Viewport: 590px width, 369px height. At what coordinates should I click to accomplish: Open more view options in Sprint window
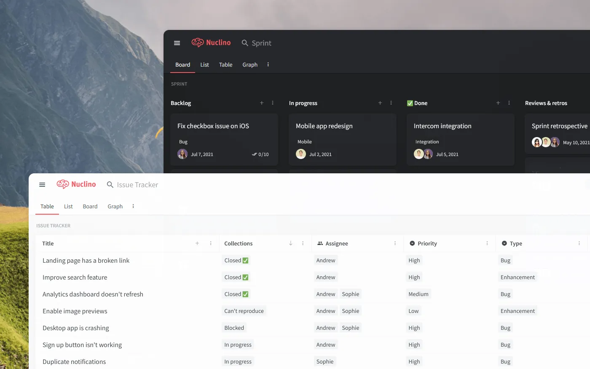point(268,65)
